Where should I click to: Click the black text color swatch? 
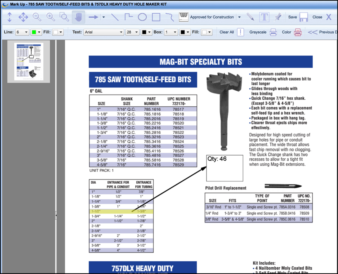coord(144,32)
